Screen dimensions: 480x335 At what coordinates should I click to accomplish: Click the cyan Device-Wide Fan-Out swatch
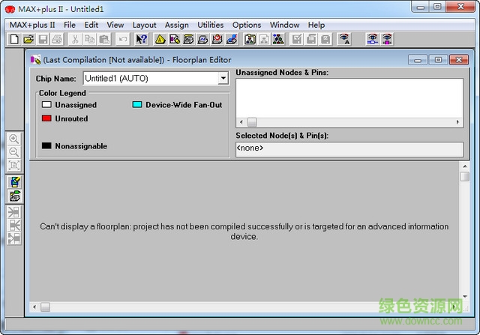tap(137, 105)
